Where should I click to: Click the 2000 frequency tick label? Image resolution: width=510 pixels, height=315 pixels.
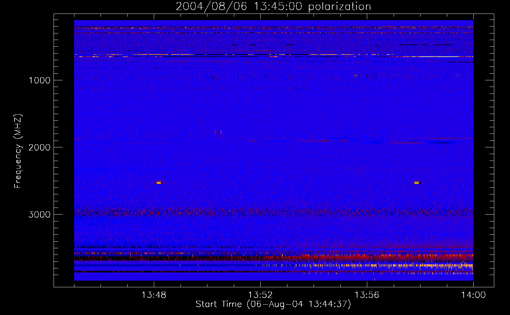tap(39, 147)
